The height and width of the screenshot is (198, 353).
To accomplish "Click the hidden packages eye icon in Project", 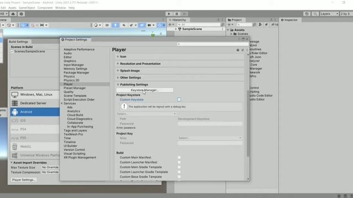I will click(275, 24).
